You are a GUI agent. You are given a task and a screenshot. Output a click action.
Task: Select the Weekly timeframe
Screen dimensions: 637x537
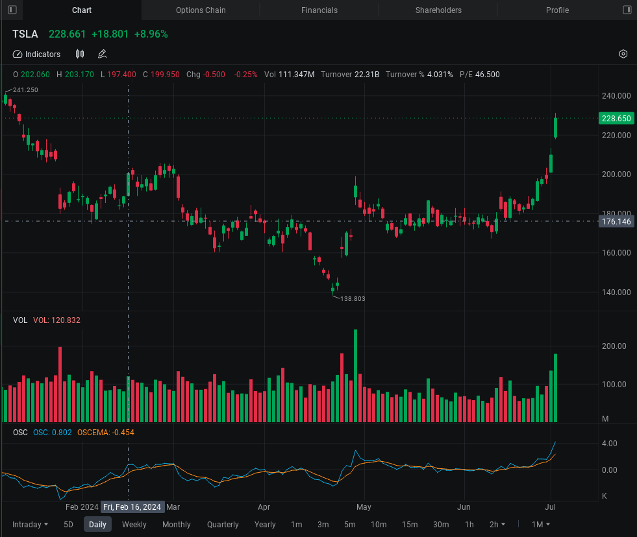point(134,525)
